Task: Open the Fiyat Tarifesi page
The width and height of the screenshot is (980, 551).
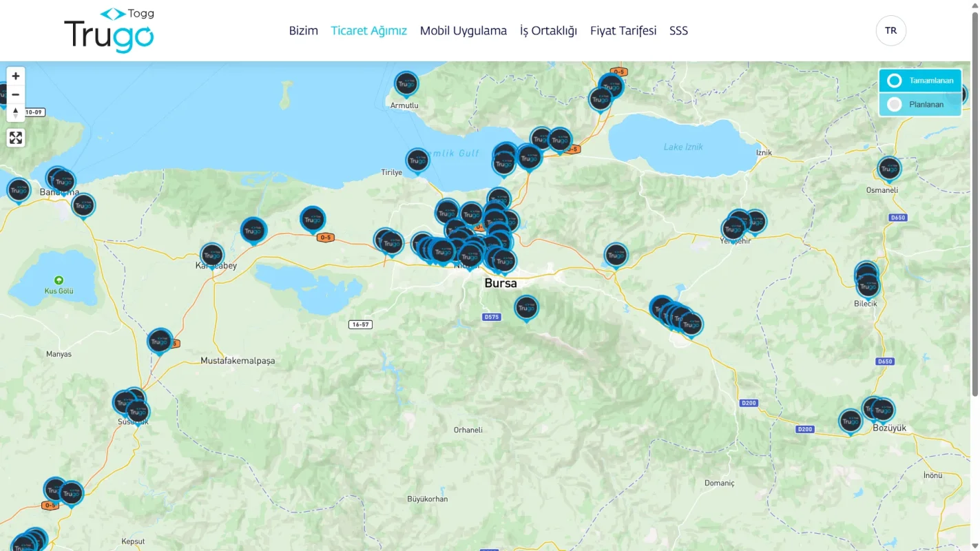Action: pos(623,30)
